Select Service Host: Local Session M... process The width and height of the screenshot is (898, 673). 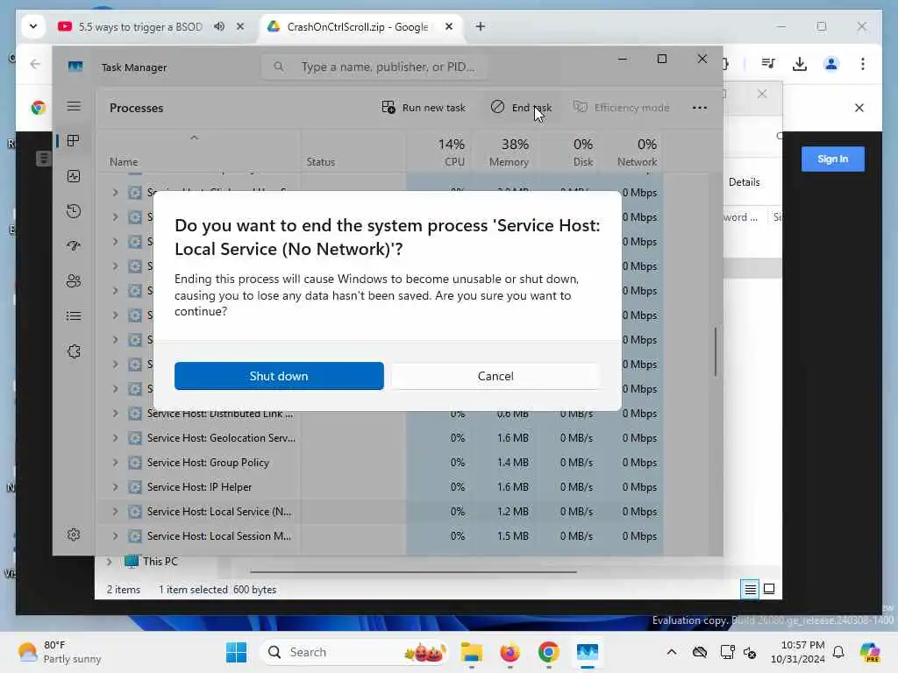[x=380, y=536]
